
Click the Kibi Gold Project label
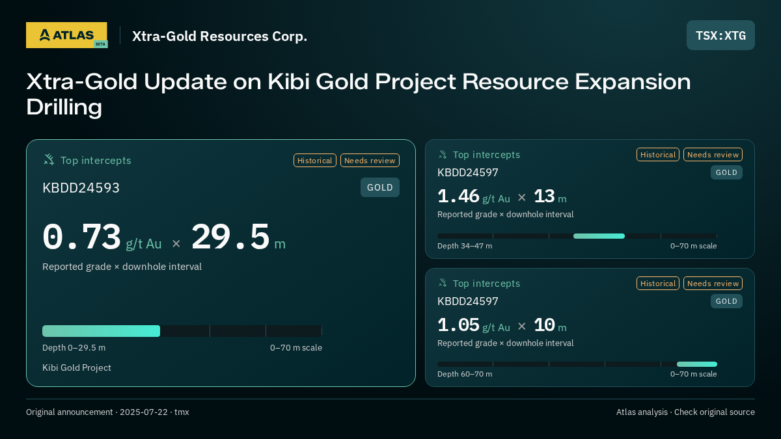pyautogui.click(x=77, y=367)
